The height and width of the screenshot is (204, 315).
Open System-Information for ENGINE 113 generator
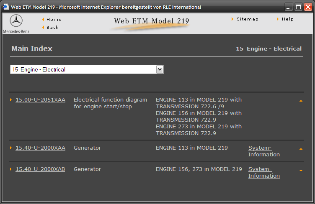click(x=264, y=151)
